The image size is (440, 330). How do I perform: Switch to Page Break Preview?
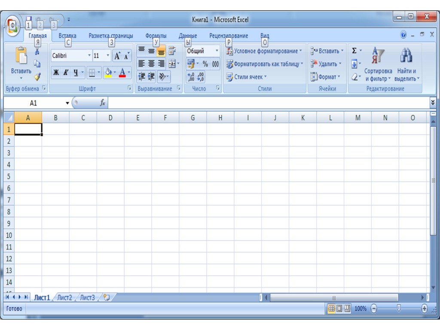coord(347,309)
